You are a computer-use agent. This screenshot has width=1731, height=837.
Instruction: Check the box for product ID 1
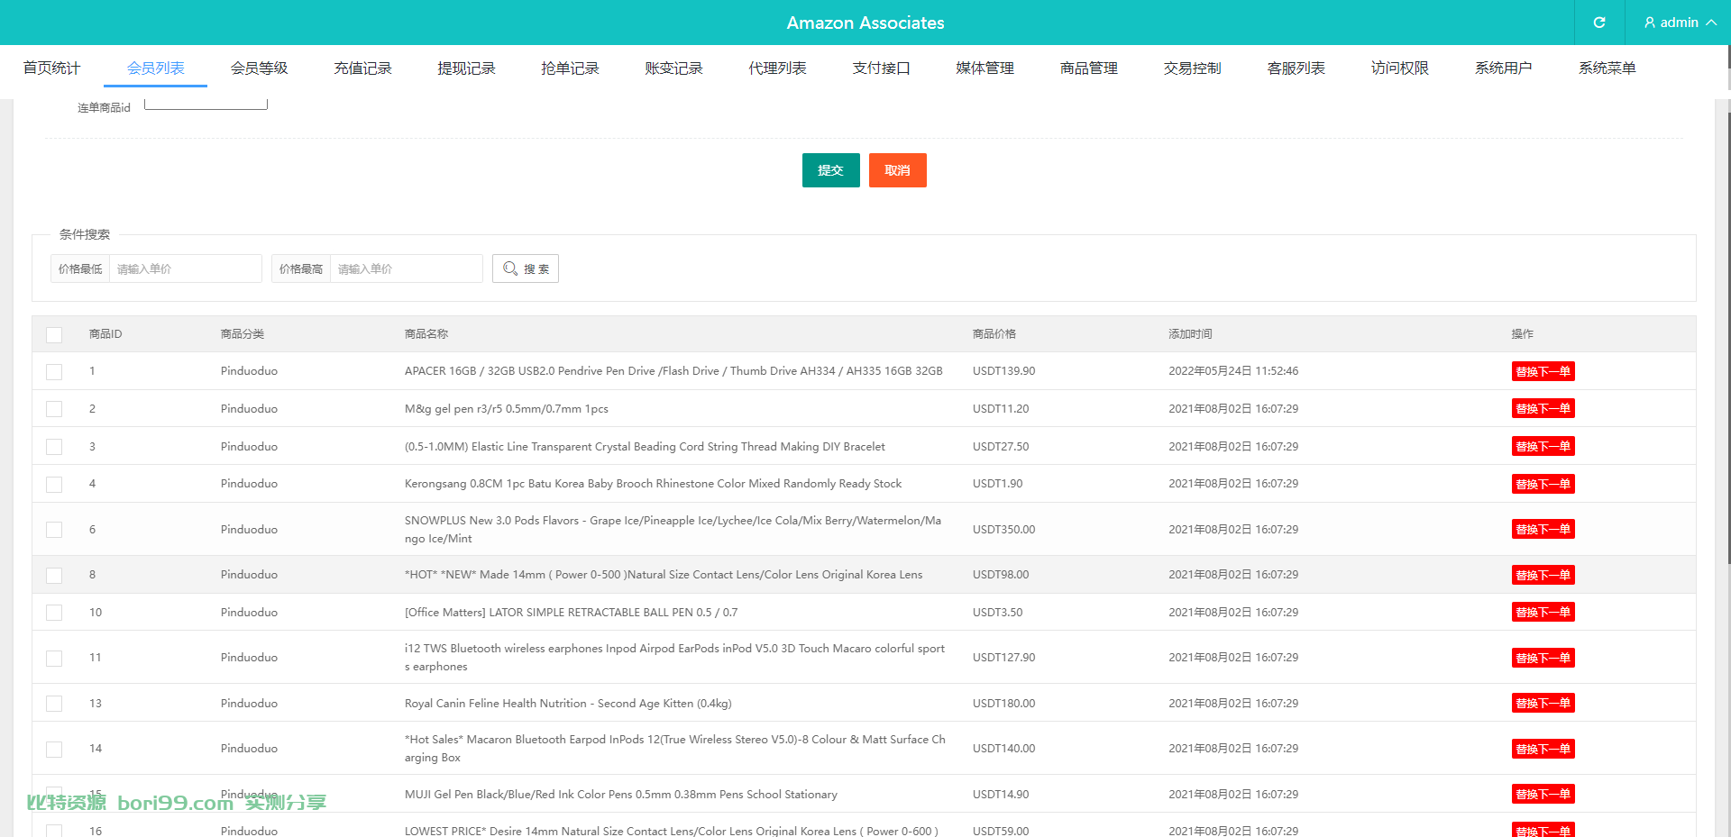pos(54,371)
